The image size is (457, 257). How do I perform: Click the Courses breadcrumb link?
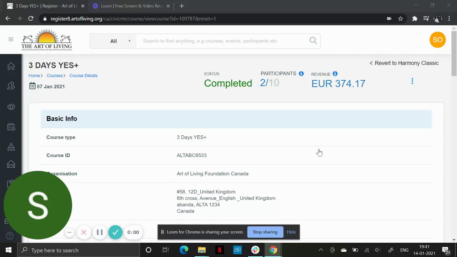point(55,76)
